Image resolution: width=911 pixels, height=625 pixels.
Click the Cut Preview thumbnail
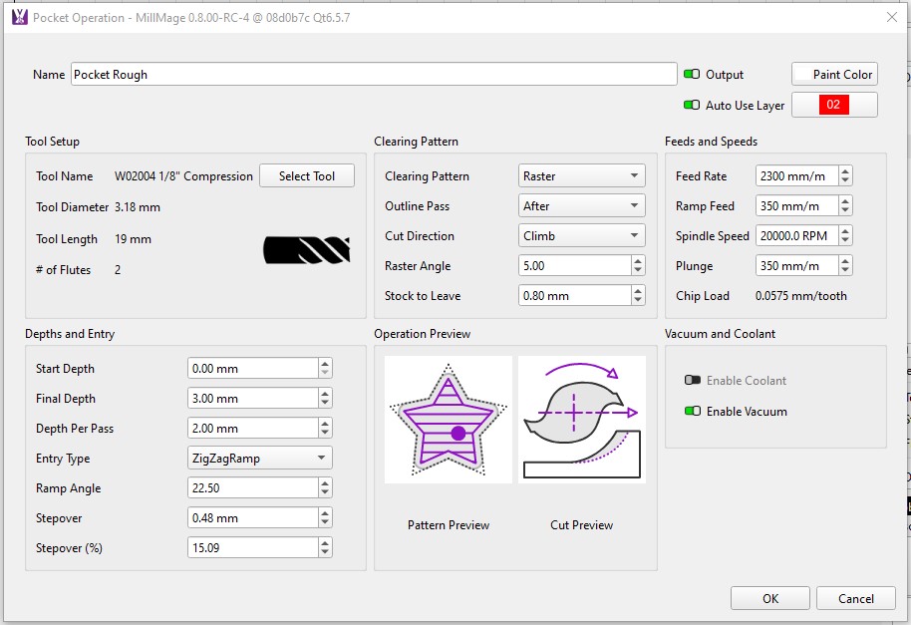point(581,420)
